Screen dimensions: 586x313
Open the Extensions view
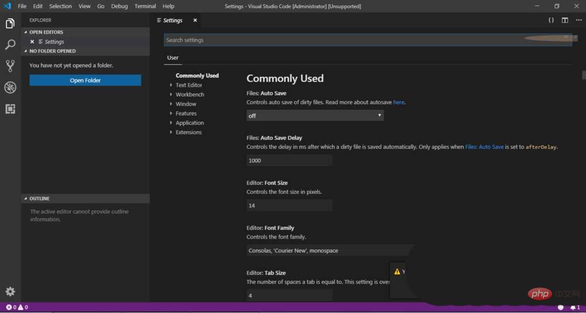tap(10, 109)
